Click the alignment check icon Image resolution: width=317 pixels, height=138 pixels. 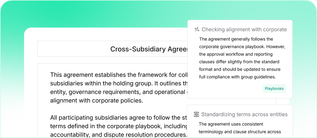coord(197,29)
